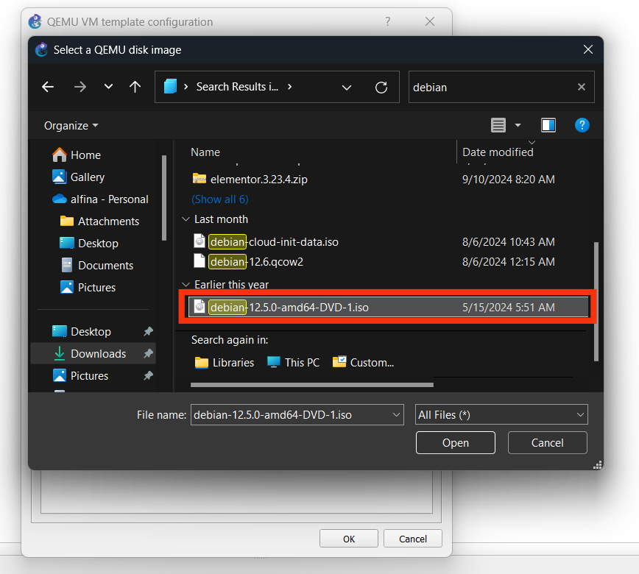Click the Show all 6 link
639x574 pixels.
(219, 199)
